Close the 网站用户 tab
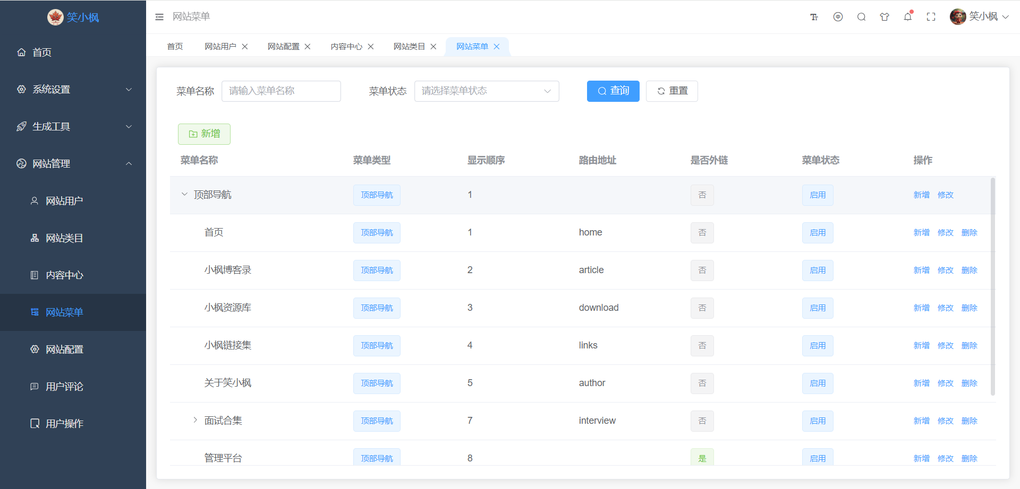The width and height of the screenshot is (1020, 489). point(245,47)
